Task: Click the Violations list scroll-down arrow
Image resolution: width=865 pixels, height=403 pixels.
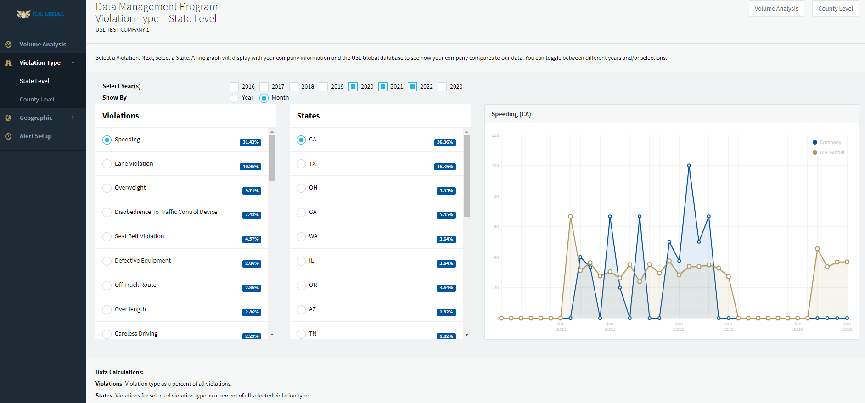Action: point(272,335)
